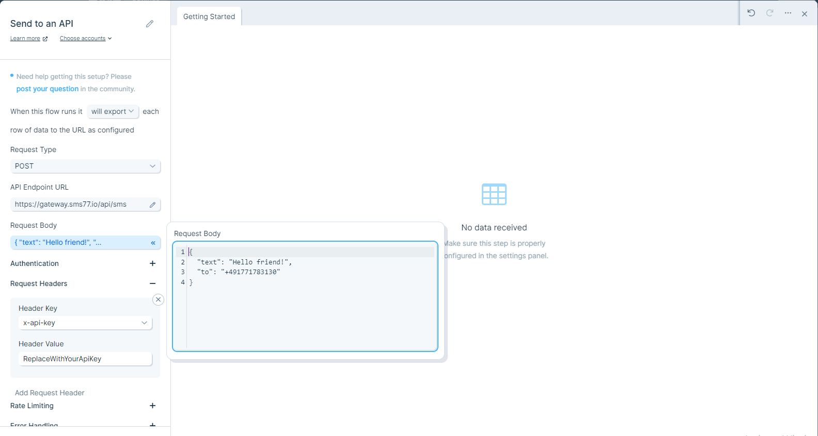Click the edit pencil in API Endpoint URL
818x436 pixels.
(153, 205)
